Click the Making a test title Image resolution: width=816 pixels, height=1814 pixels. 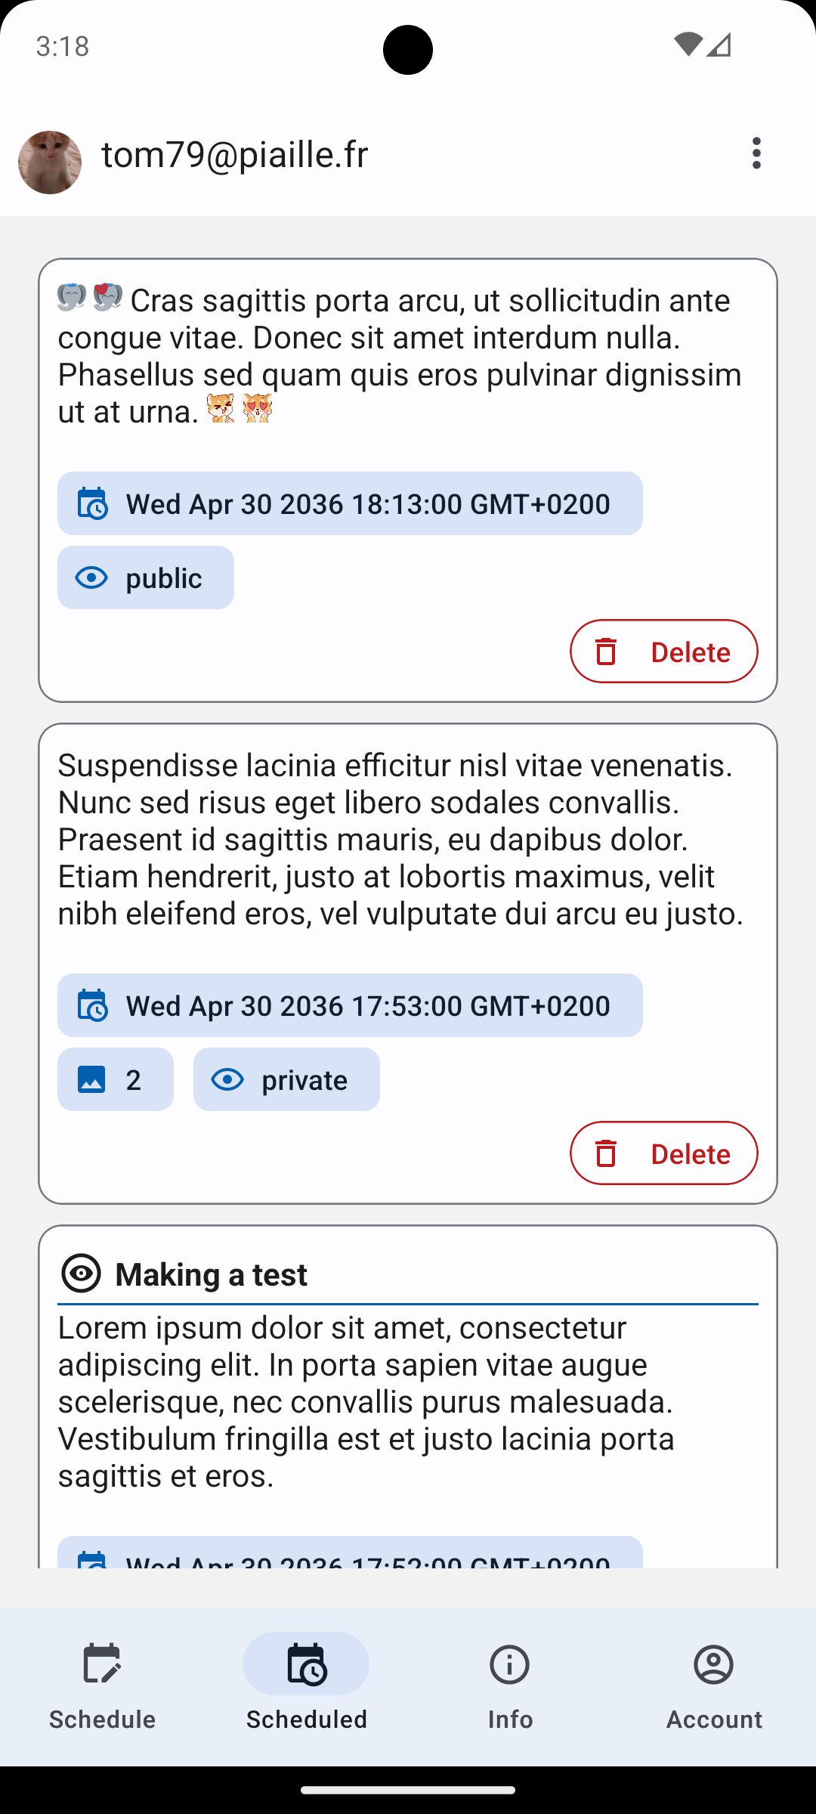(x=211, y=1275)
